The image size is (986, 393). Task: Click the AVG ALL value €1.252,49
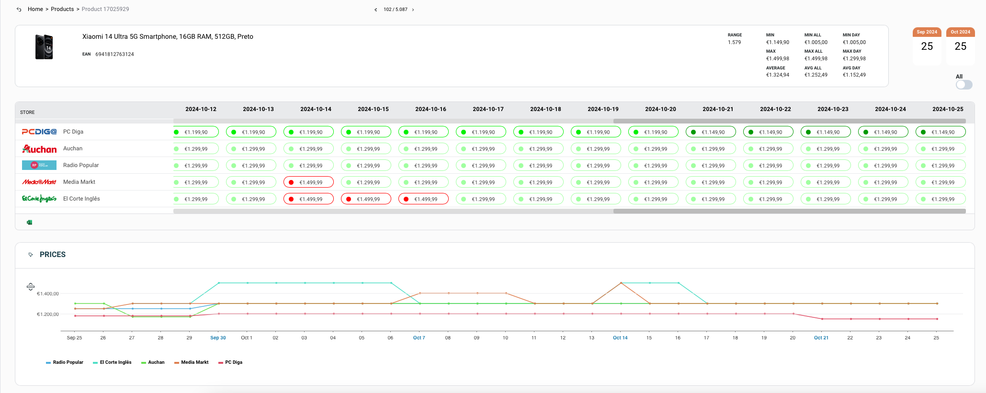pyautogui.click(x=816, y=75)
